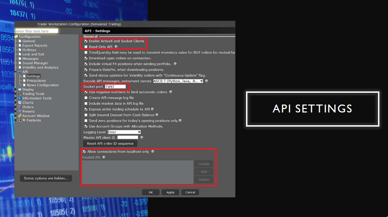This screenshot has height=217, width=388.
Task: Click the Presets node icon
Action: click(20, 111)
